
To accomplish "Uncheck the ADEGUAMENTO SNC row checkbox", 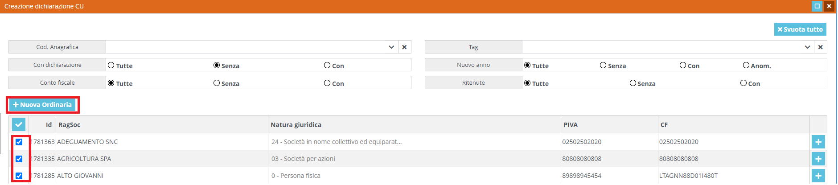I will 19,142.
